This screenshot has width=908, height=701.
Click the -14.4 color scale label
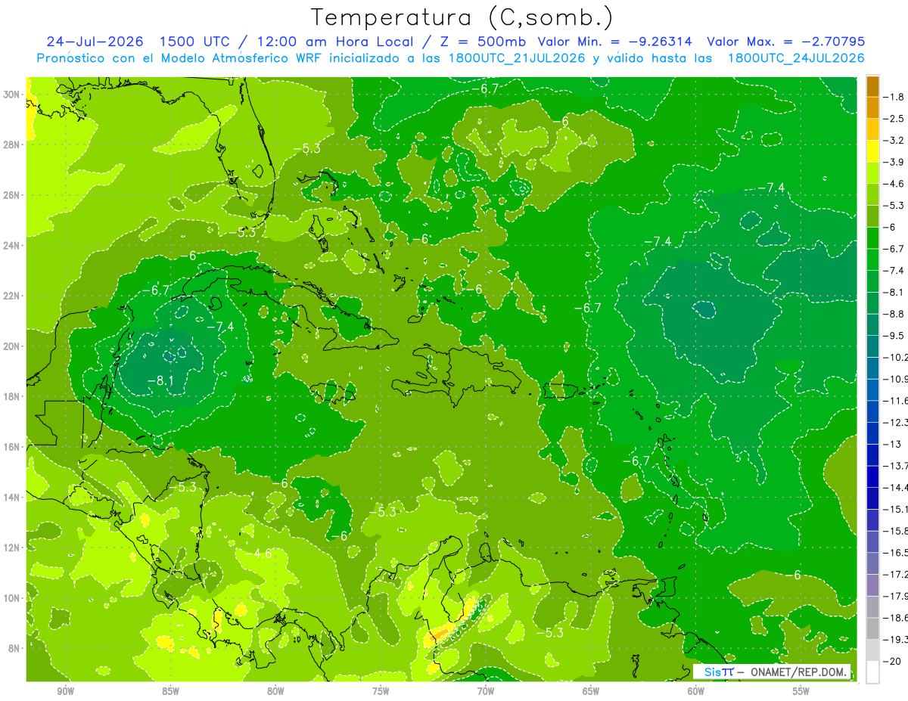click(x=896, y=488)
